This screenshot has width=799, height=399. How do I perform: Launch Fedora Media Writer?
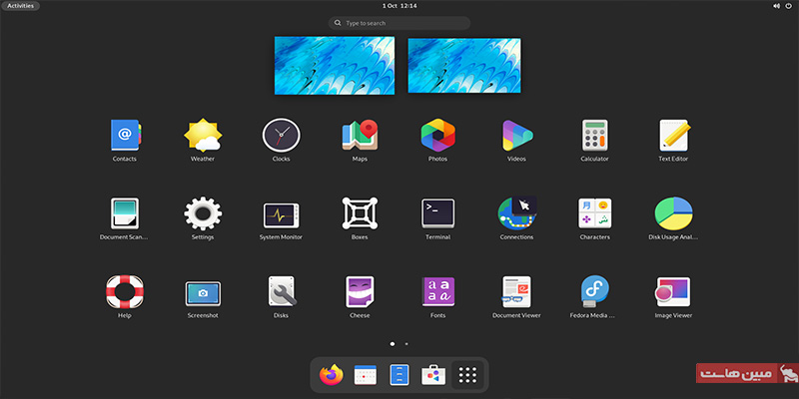pyautogui.click(x=595, y=291)
